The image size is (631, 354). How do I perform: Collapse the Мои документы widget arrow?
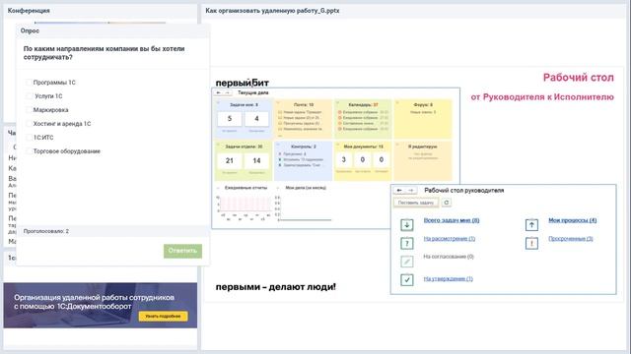[337, 145]
